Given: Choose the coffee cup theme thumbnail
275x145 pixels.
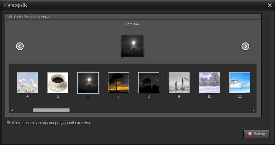Looking at the screenshot, I should (58, 83).
